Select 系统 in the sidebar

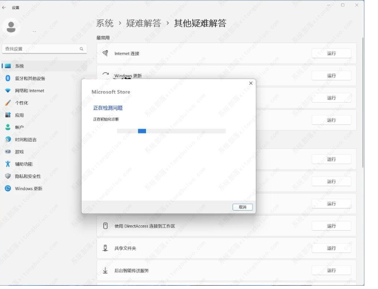pyautogui.click(x=44, y=66)
